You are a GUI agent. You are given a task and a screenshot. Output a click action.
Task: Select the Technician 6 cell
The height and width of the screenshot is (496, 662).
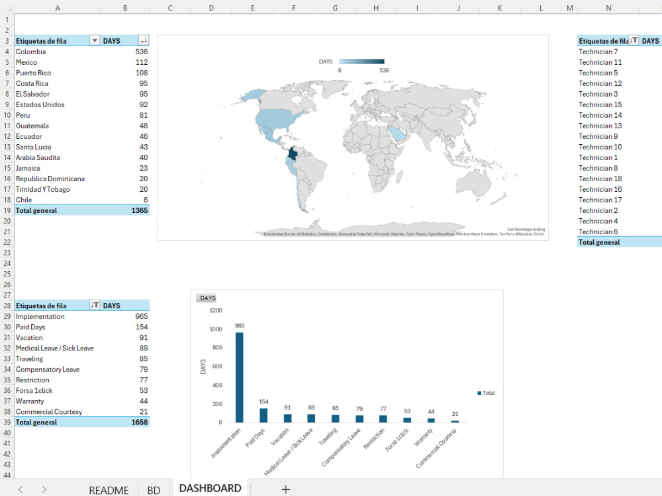point(608,231)
